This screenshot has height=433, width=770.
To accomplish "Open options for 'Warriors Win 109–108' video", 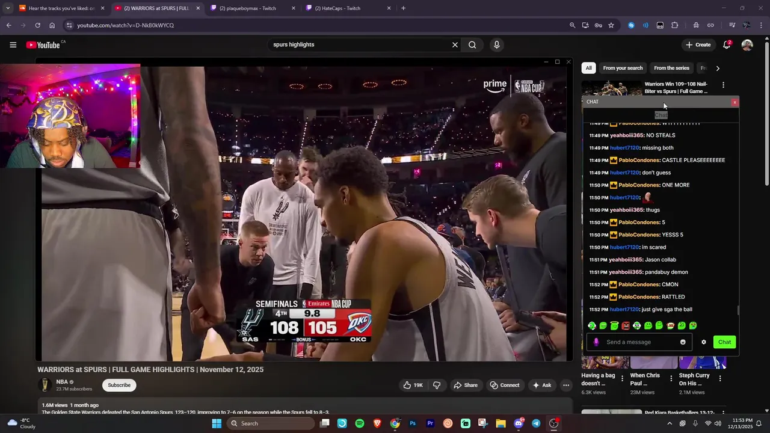I will pyautogui.click(x=723, y=85).
